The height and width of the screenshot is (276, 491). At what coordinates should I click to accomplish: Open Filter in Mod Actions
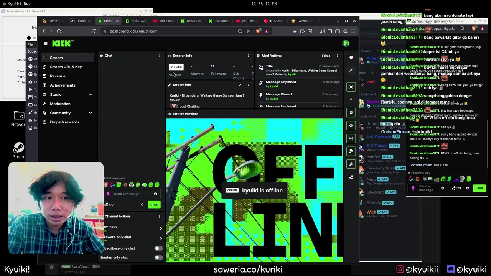coord(326,56)
